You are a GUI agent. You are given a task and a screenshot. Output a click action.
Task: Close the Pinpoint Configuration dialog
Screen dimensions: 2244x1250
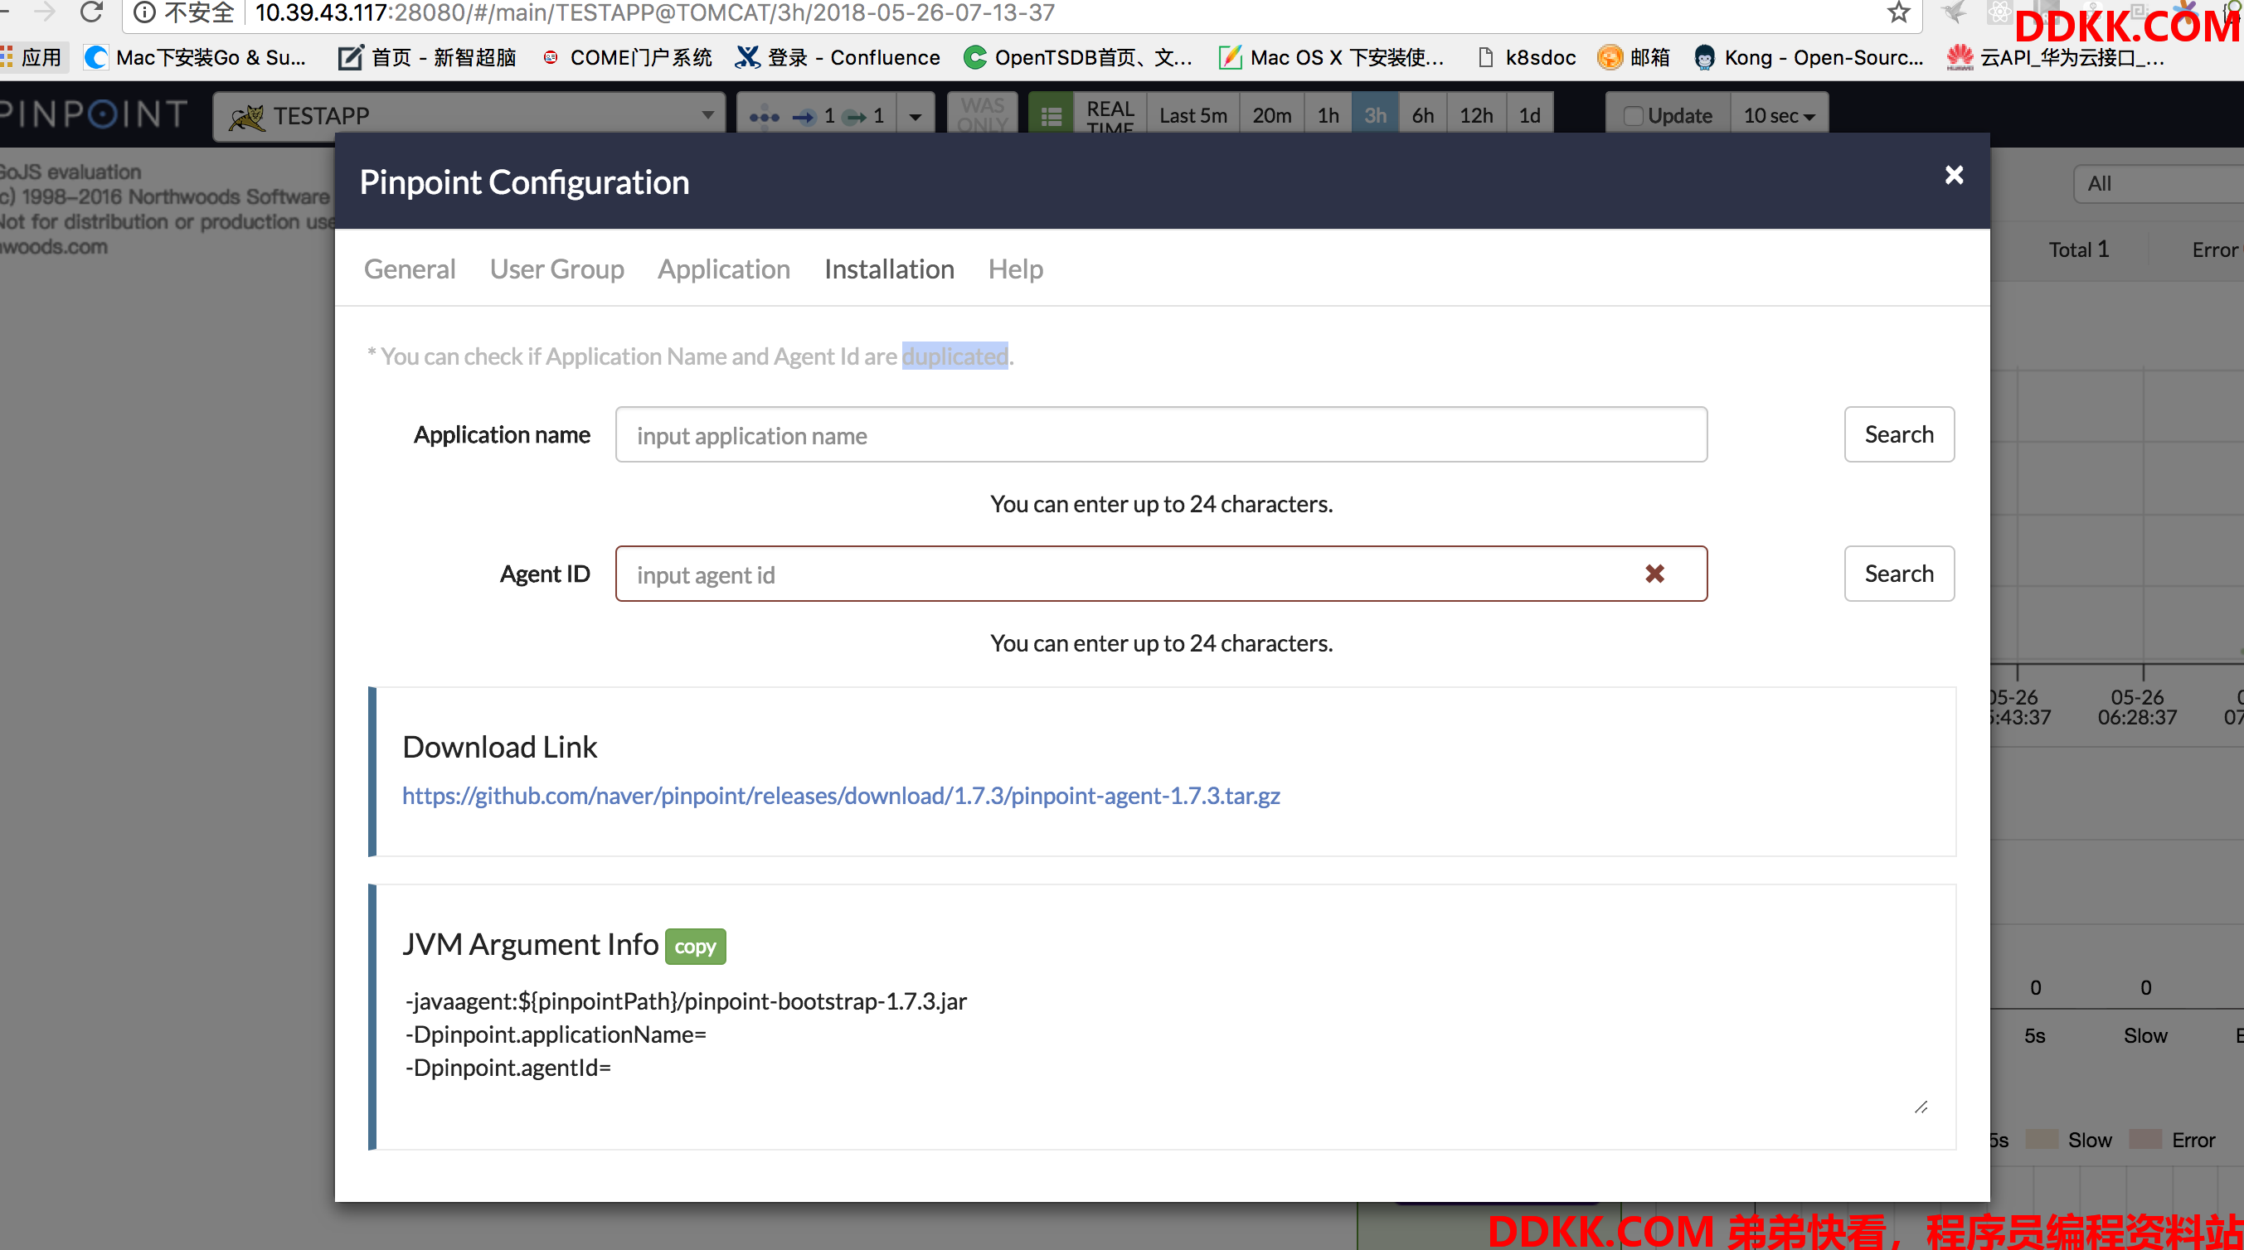1954,175
